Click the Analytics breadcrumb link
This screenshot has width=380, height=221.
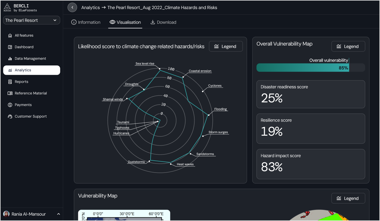[90, 8]
